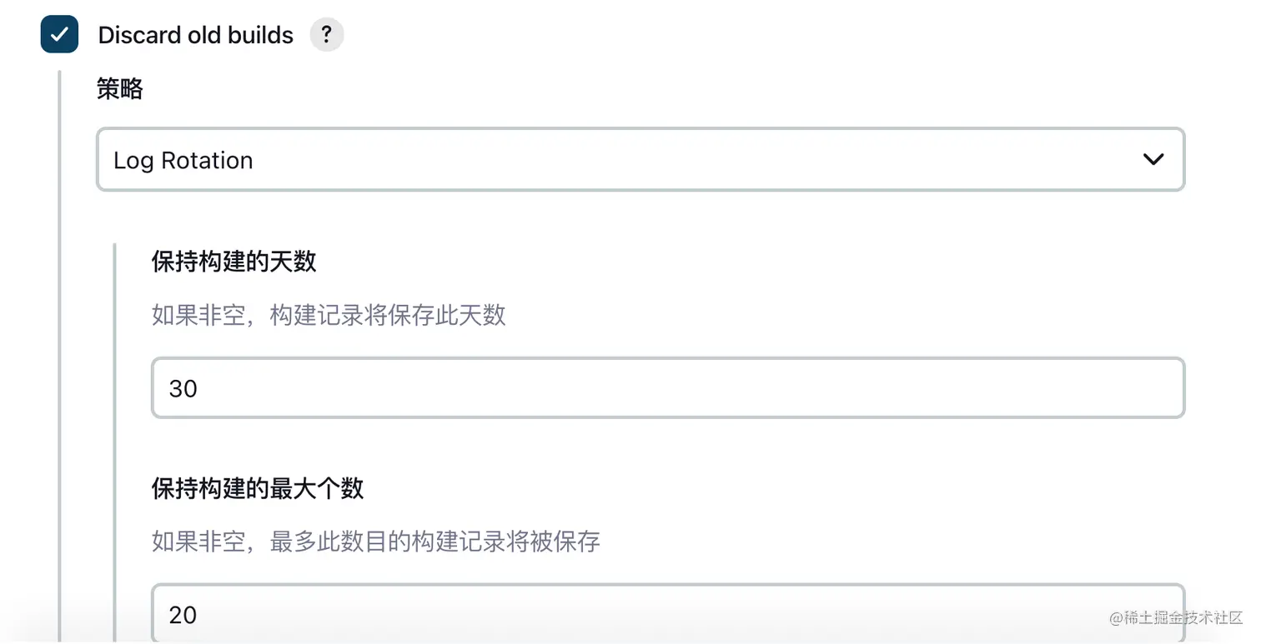The height and width of the screenshot is (644, 1261).
Task: Focus the 保持构建的天数 input field
Action: [x=667, y=388]
